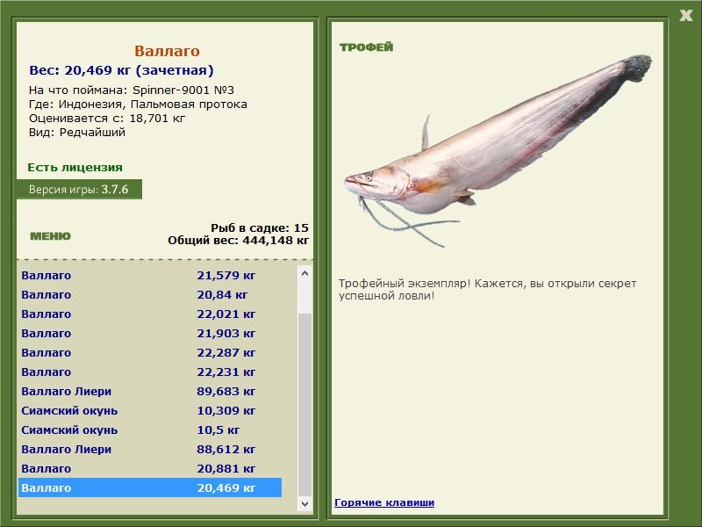Open the Горячие клавиши link
Image resolution: width=702 pixels, height=527 pixels.
384,502
